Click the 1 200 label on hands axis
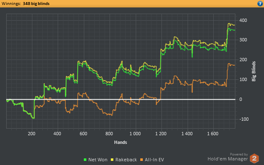The height and width of the screenshot is (165, 264). point(161,134)
